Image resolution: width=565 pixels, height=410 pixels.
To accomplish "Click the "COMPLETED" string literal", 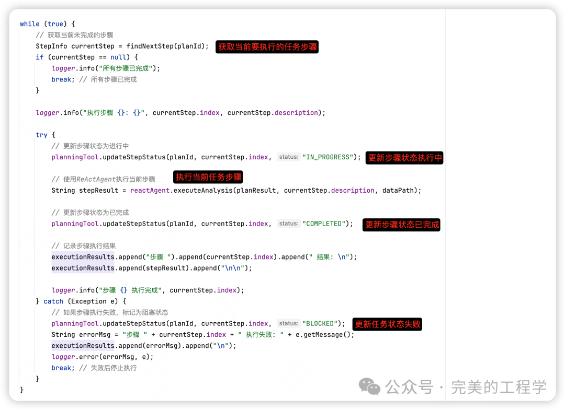I will coord(324,224).
